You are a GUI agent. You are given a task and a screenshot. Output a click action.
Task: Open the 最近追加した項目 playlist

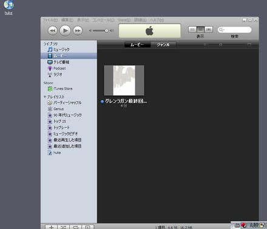coord(64,146)
